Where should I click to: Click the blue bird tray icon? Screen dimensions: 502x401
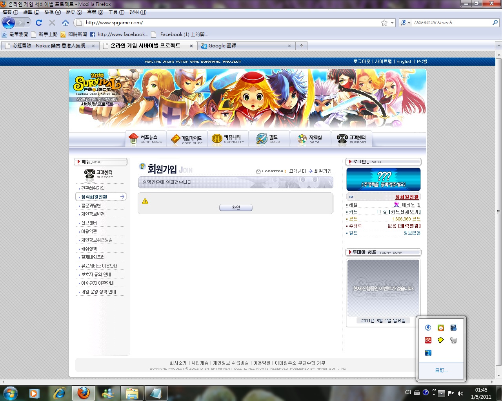pos(428,353)
